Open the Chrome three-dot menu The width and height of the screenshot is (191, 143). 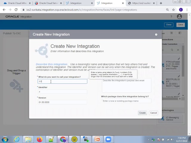[x=187, y=10]
